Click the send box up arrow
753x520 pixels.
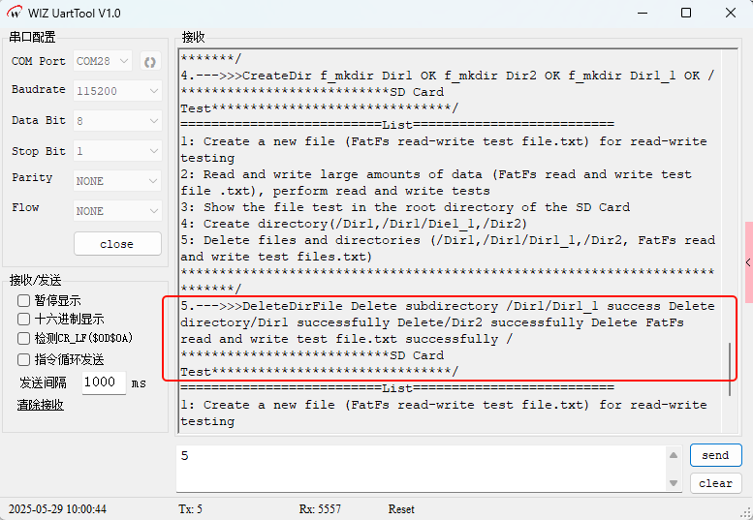[x=674, y=455]
